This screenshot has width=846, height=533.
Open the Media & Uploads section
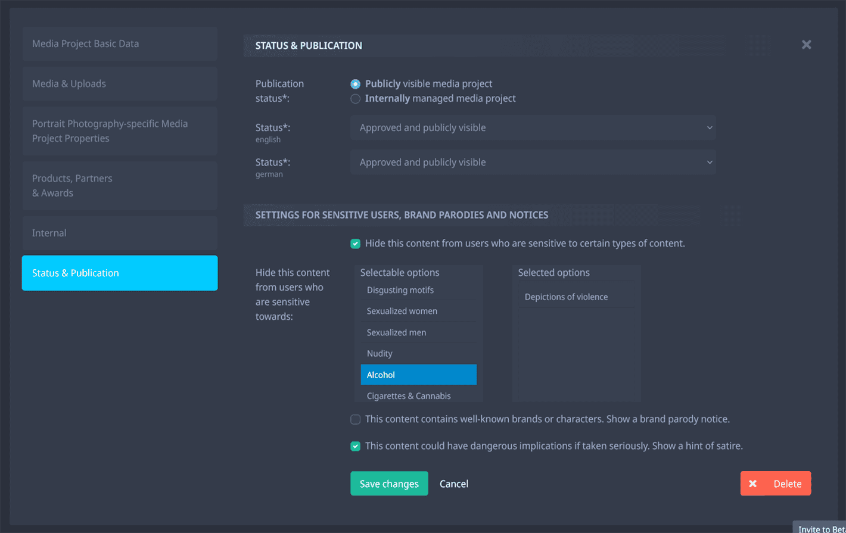pyautogui.click(x=119, y=83)
